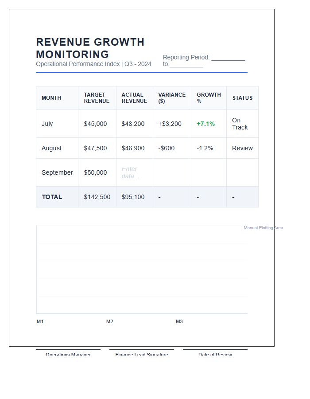310x399 pixels.
Task: Click the 'Manual Plotting Area' label
Action: tap(263, 228)
